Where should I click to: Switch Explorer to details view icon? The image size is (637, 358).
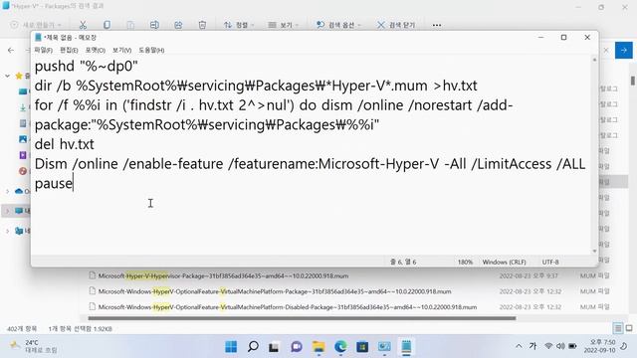tap(618, 328)
